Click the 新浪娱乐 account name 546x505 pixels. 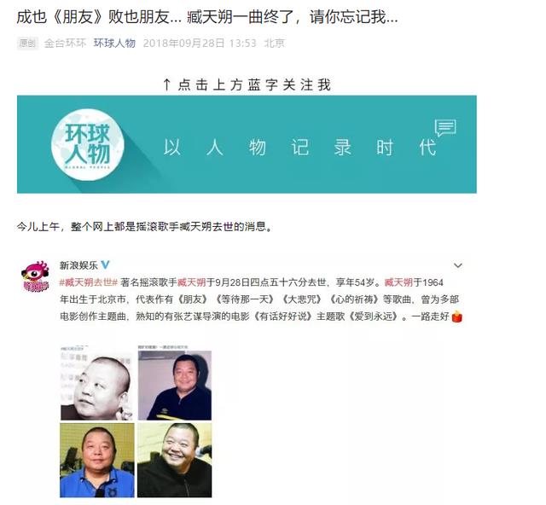coord(78,265)
